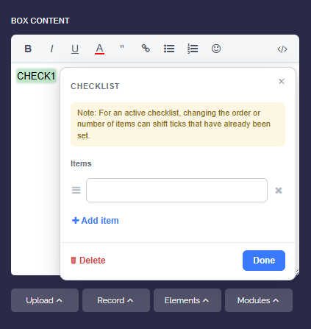
Task: Switch to source code view
Action: coord(282,49)
